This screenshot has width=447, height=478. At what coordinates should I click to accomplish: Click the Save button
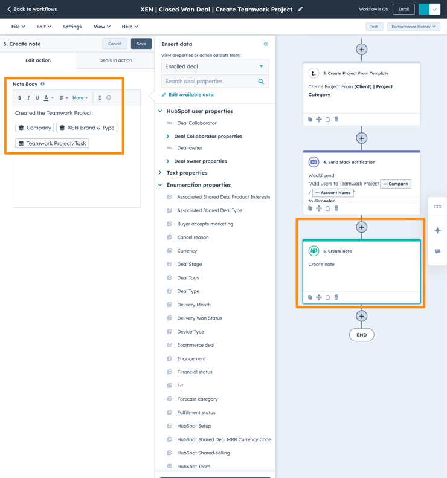point(141,44)
